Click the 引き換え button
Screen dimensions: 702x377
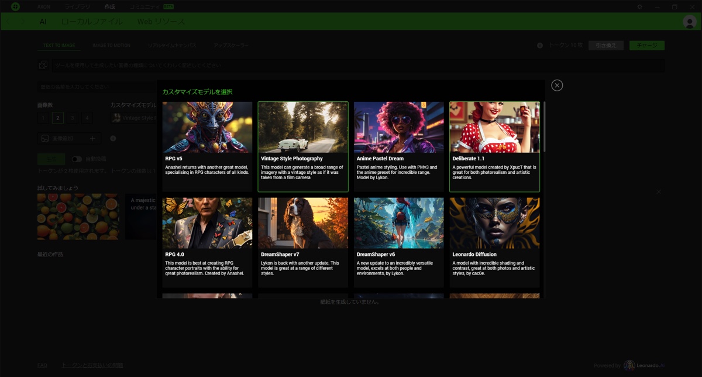pos(606,46)
